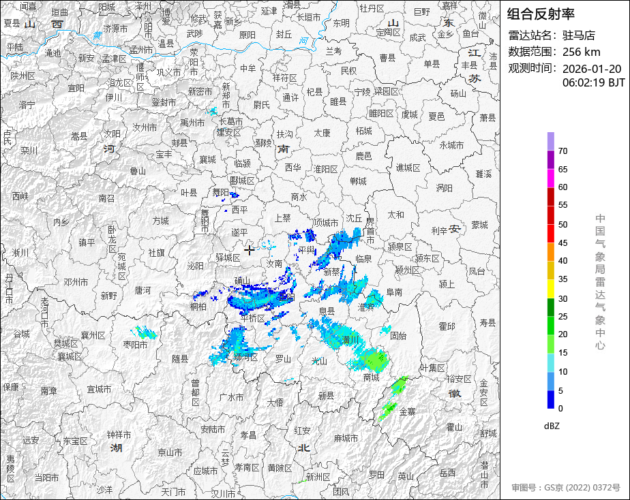Click the '平舆' county label

point(306,250)
